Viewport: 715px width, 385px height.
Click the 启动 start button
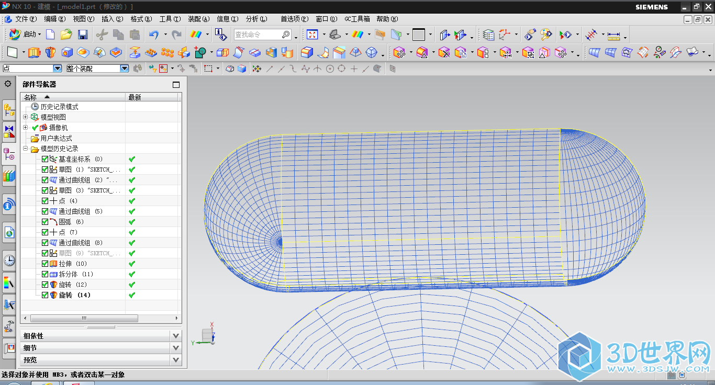click(x=25, y=35)
